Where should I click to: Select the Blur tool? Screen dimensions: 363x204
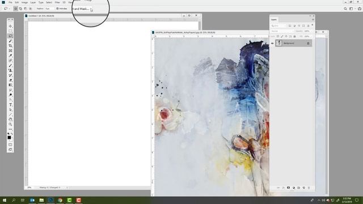[x=10, y=90]
